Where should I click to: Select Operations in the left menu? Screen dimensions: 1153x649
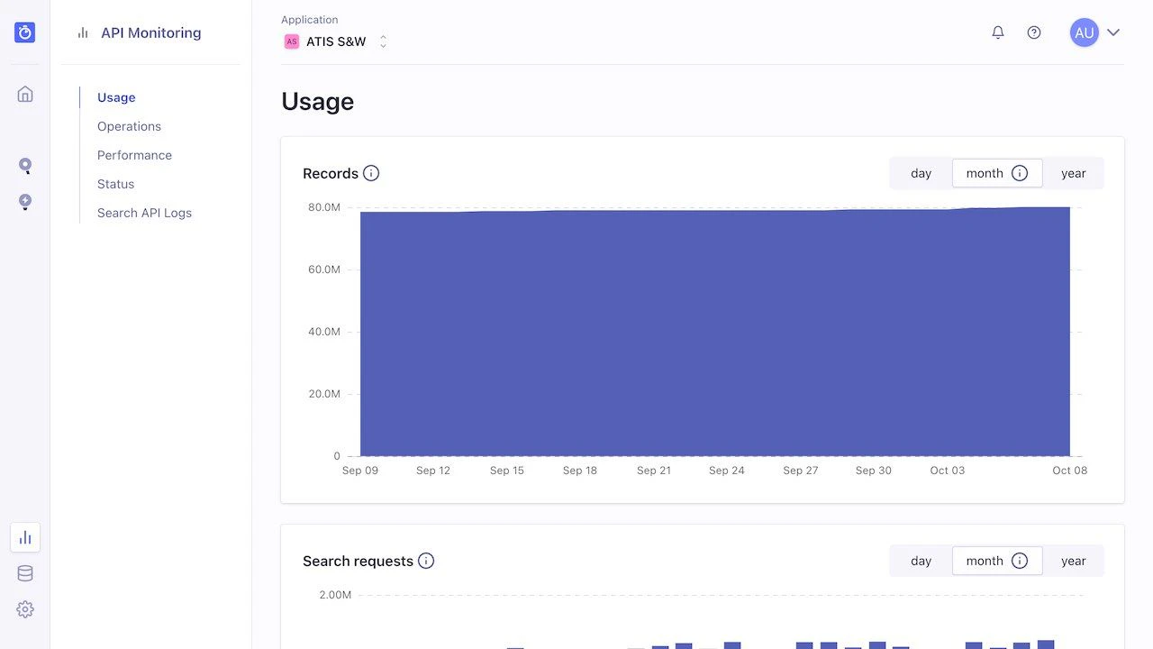click(x=129, y=126)
